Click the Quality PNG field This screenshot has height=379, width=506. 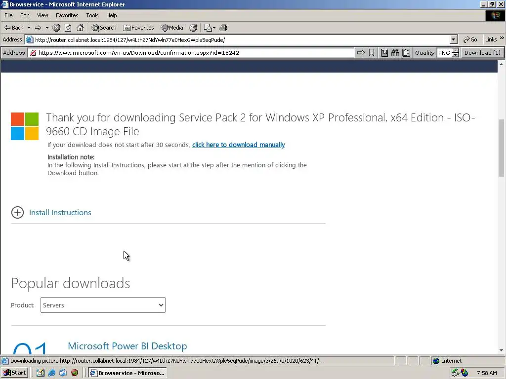444,53
